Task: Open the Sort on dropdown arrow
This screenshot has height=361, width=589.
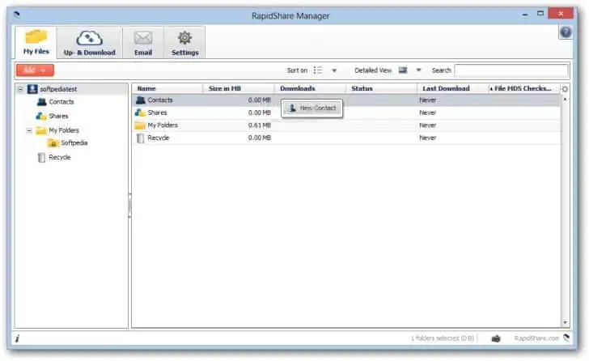Action: coord(334,70)
